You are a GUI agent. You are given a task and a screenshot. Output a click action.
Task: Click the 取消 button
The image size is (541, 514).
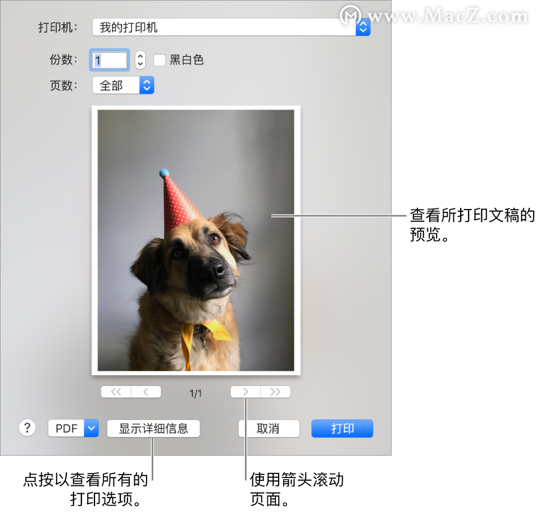point(269,429)
